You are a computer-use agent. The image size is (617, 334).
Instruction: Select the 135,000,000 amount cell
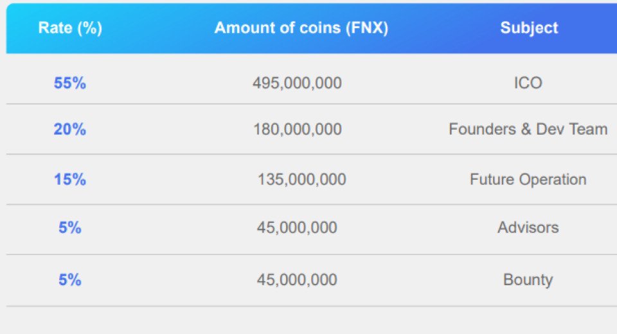(x=302, y=179)
